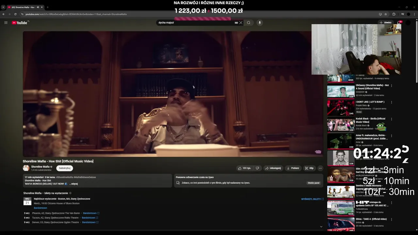Open Shoreline Mafia channel name link
The width and height of the screenshot is (418, 235).
40,167
